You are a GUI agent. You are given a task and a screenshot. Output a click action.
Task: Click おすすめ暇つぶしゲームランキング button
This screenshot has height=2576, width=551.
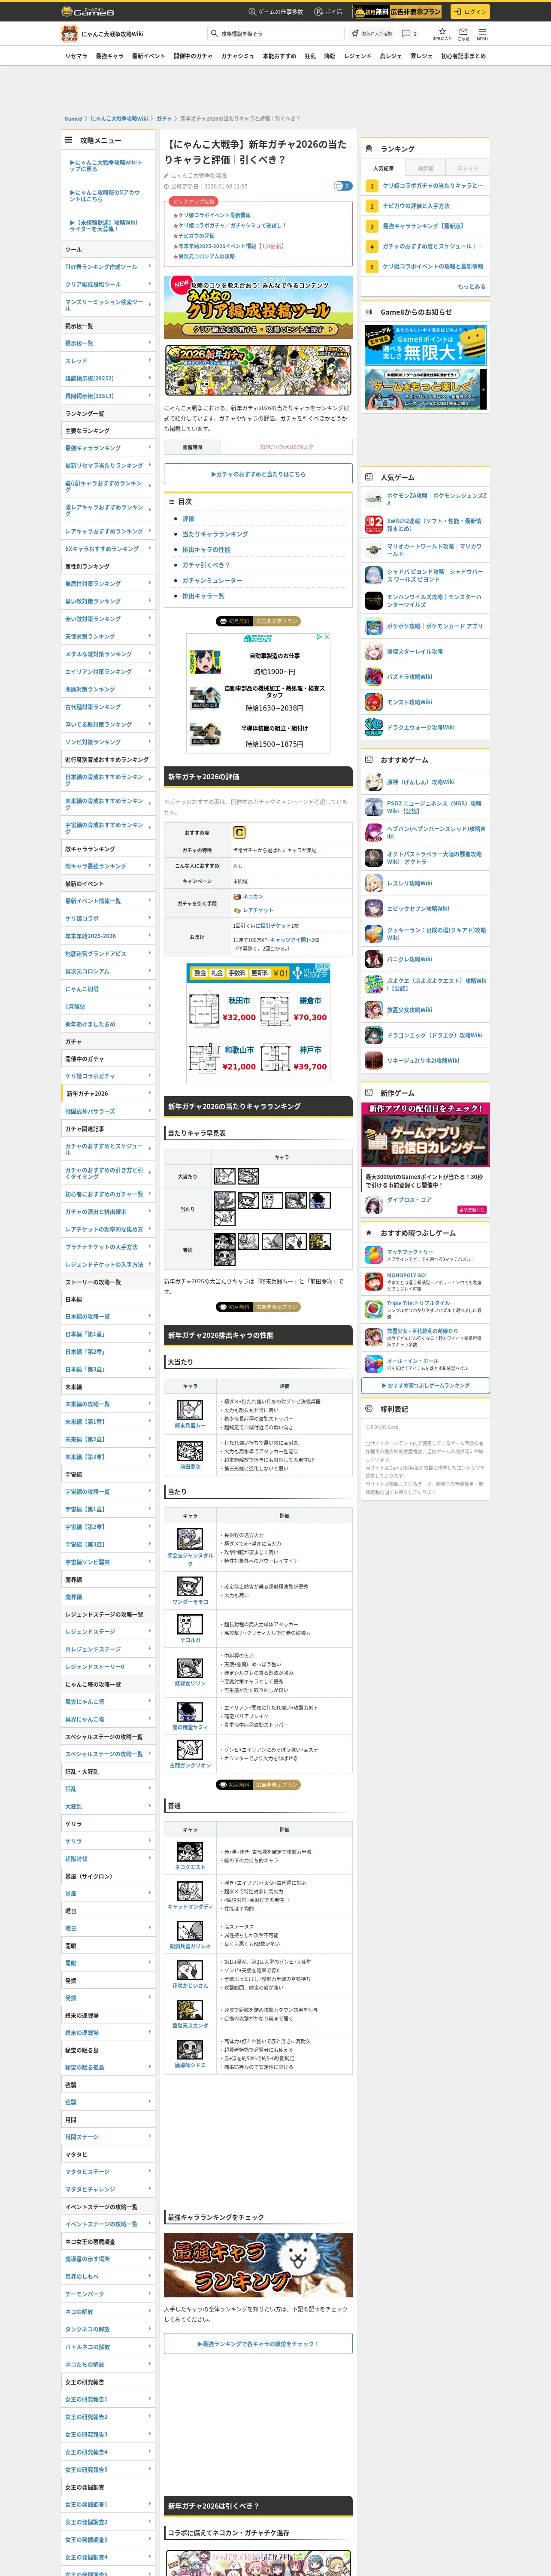coord(426,1385)
